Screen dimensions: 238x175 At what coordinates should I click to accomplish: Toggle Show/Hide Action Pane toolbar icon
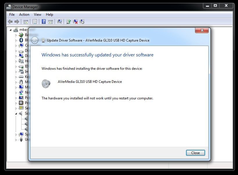click(x=51, y=22)
